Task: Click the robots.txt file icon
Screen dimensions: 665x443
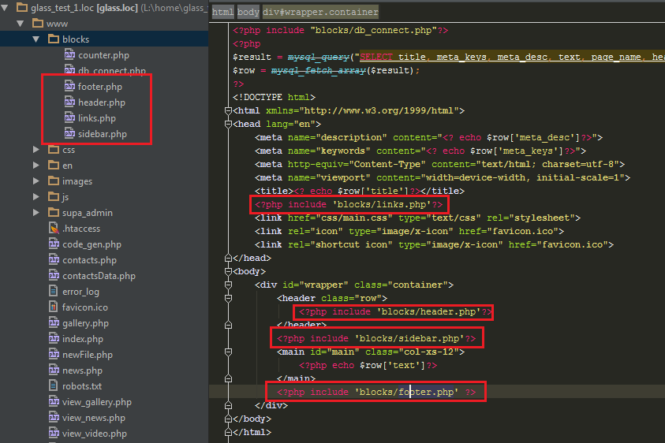Action: point(54,386)
